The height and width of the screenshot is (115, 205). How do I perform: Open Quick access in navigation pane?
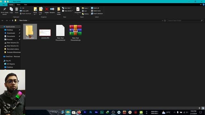[10, 27]
